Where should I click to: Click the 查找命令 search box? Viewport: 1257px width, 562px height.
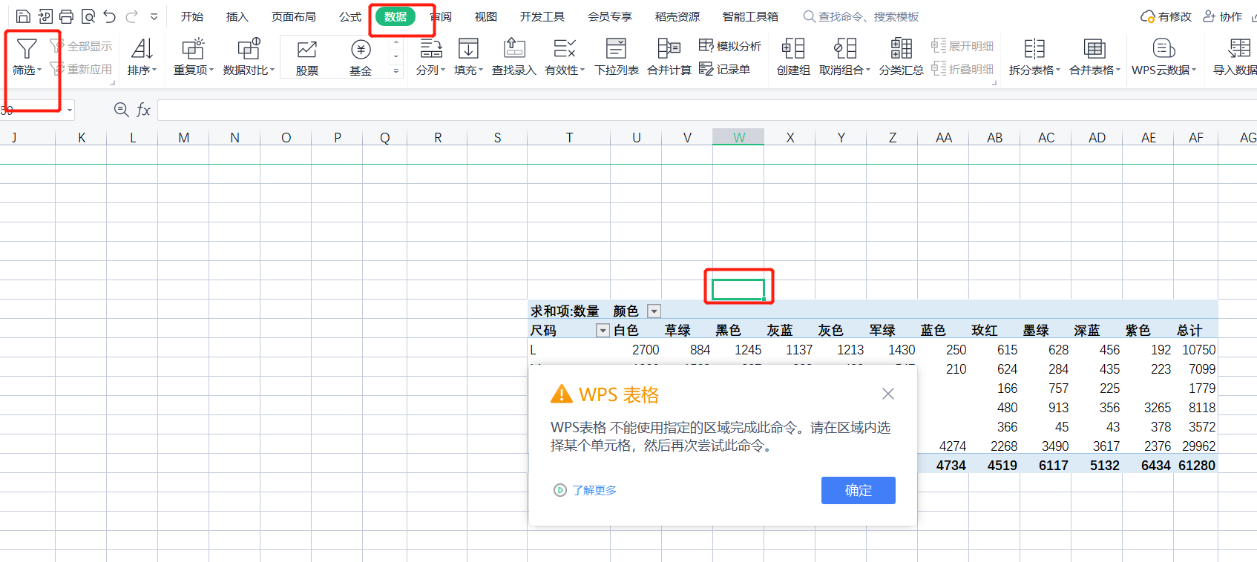868,16
